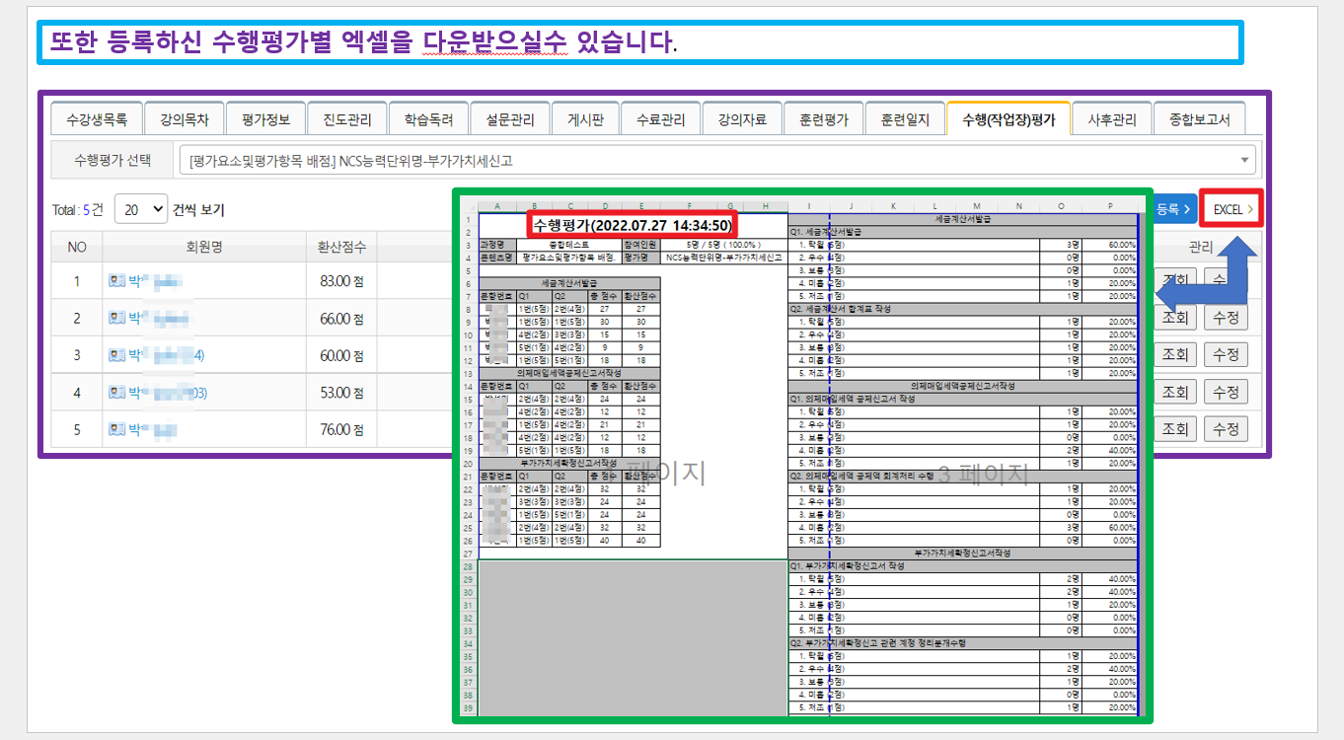Click 조회 for the row 2 member
1344x740 pixels.
click(x=1174, y=318)
